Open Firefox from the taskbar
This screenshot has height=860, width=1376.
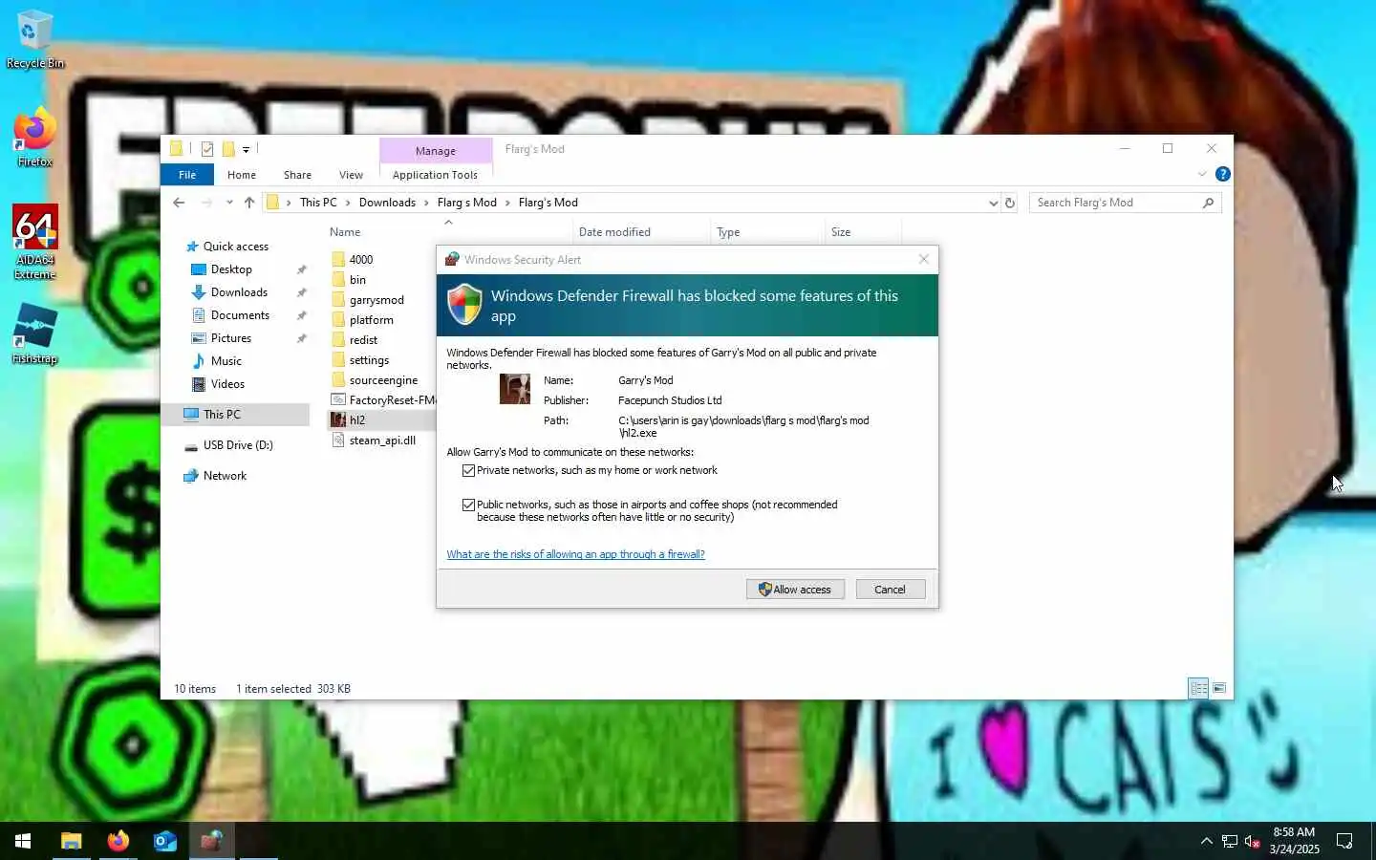(118, 841)
